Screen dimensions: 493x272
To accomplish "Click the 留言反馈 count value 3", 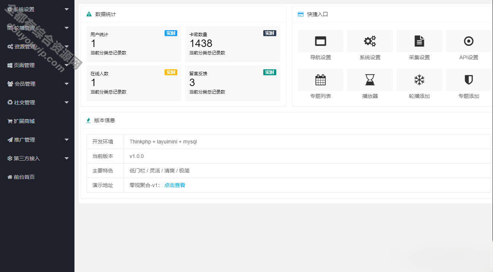I will point(192,82).
